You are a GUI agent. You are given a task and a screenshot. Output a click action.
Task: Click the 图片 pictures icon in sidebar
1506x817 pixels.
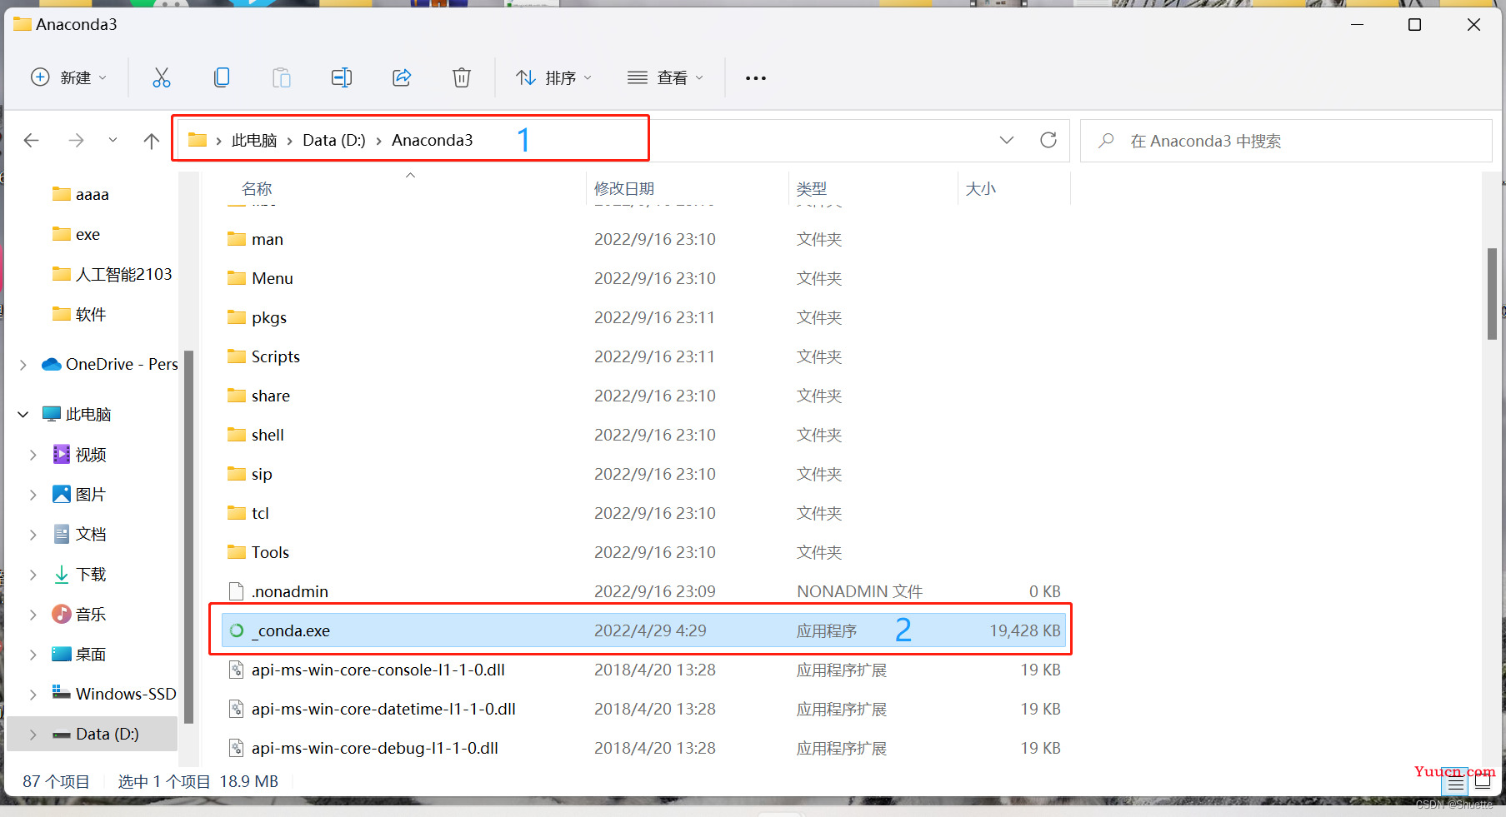tap(62, 494)
